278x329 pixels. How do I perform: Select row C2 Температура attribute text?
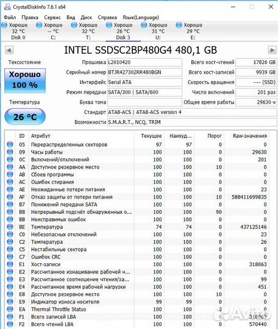click(x=47, y=242)
